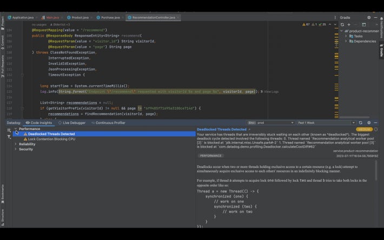Open the Notifications tool window
384x240 pixels.
click(x=381, y=27)
